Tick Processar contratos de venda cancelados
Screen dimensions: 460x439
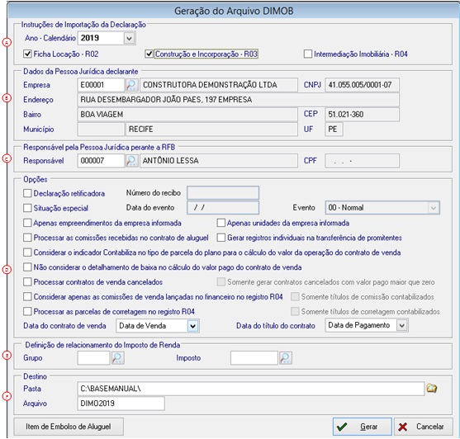[27, 282]
